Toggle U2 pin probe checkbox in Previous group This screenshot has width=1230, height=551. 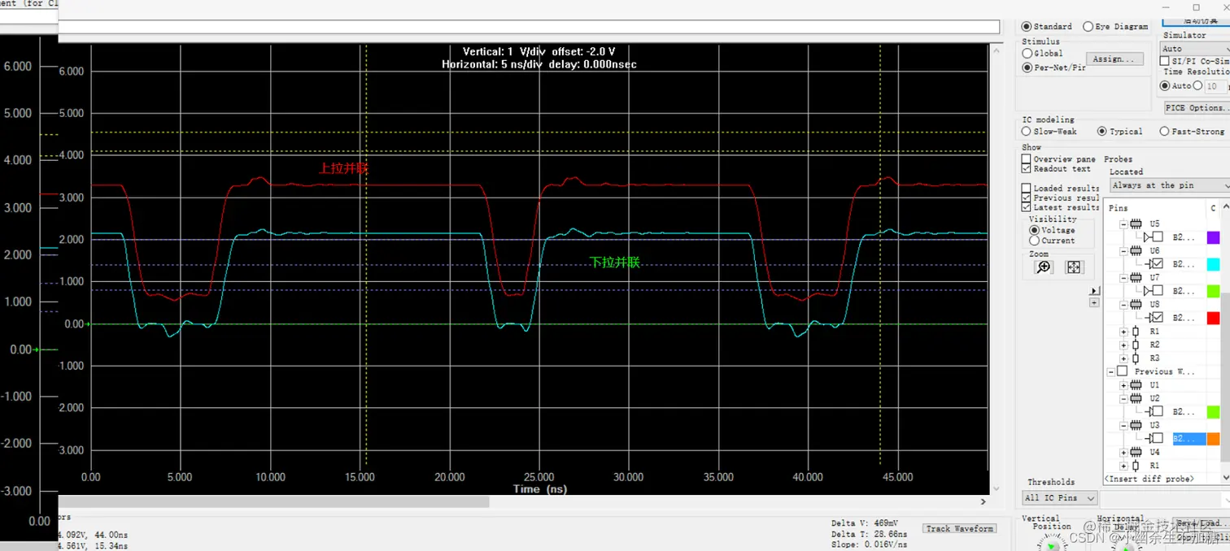point(1158,412)
